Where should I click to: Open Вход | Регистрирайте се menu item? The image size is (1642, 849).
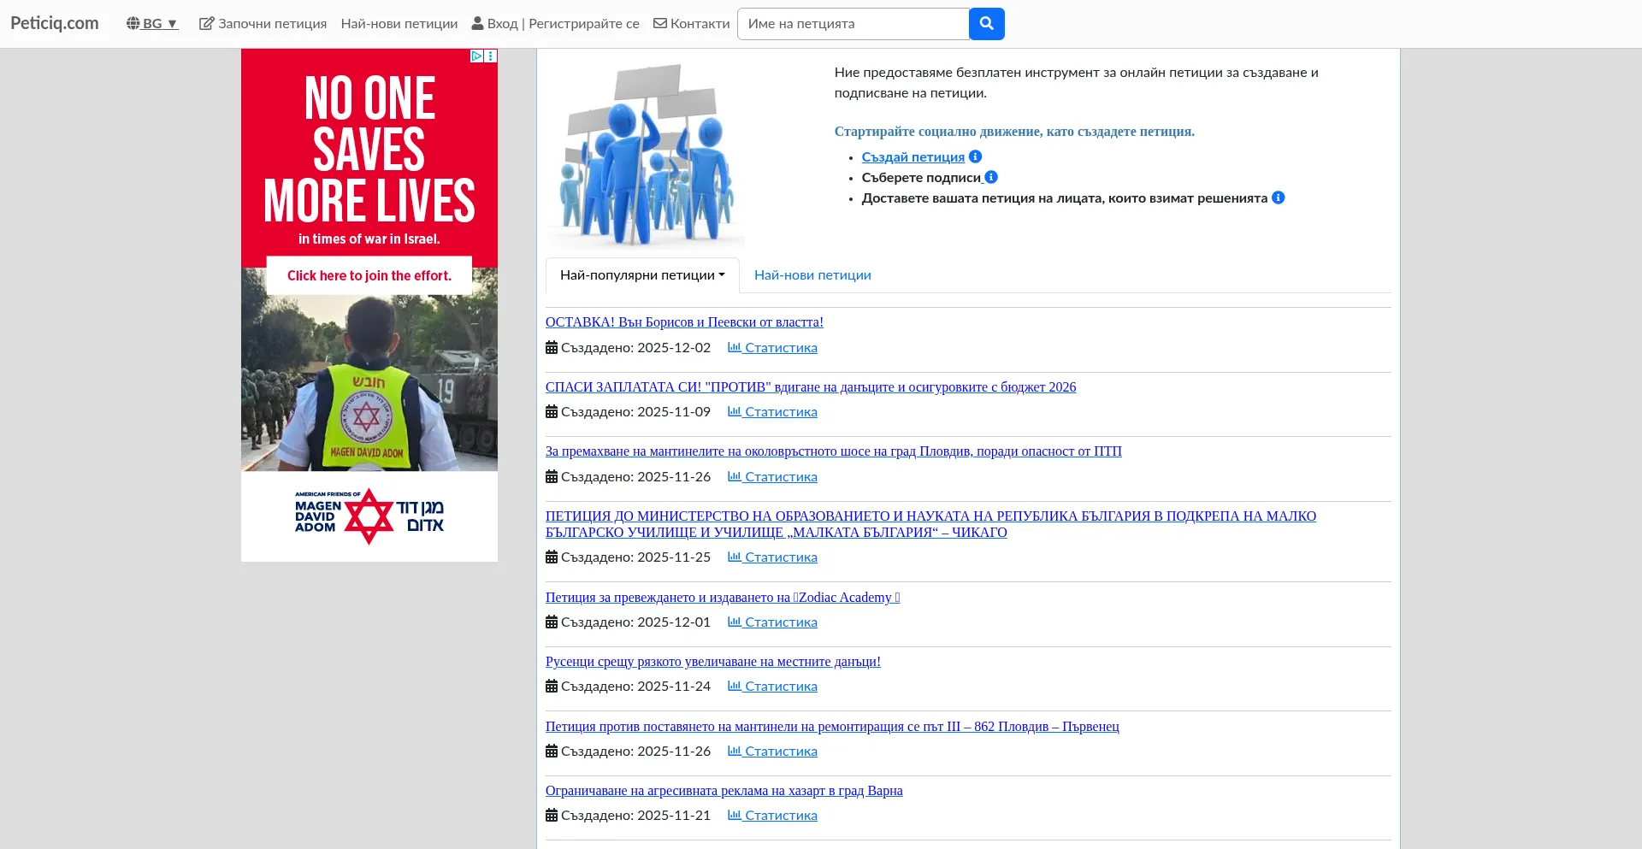tap(556, 24)
